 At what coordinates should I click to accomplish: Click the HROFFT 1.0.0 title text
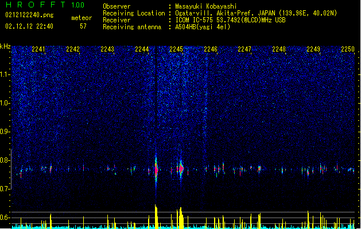coord(45,5)
